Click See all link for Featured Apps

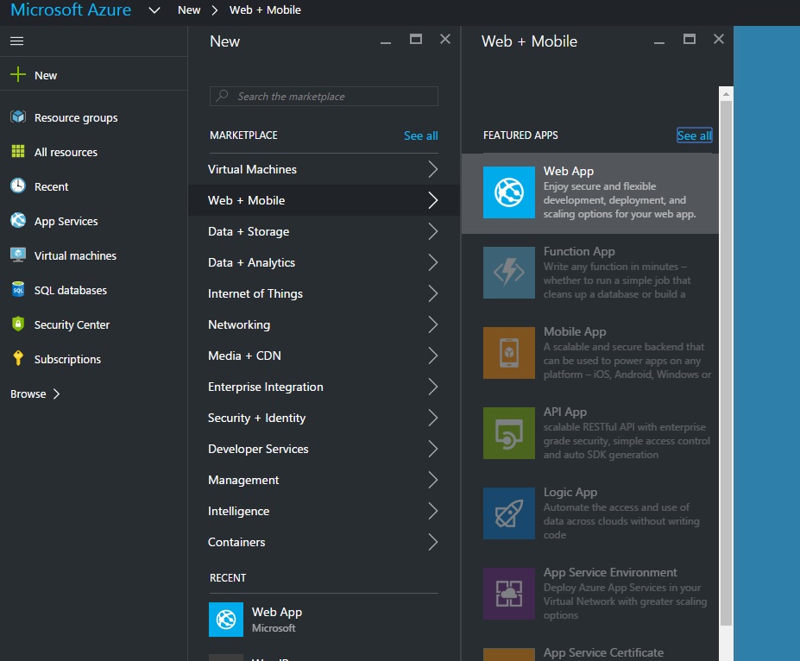695,135
